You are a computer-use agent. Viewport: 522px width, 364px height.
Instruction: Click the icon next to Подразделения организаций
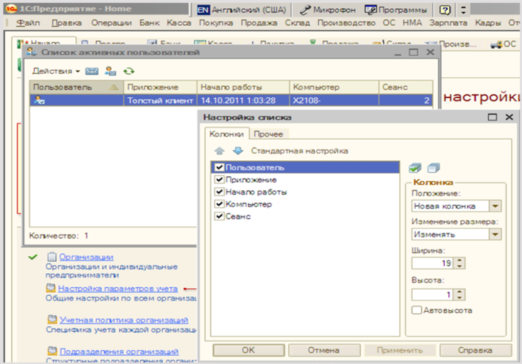pyautogui.click(x=52, y=351)
